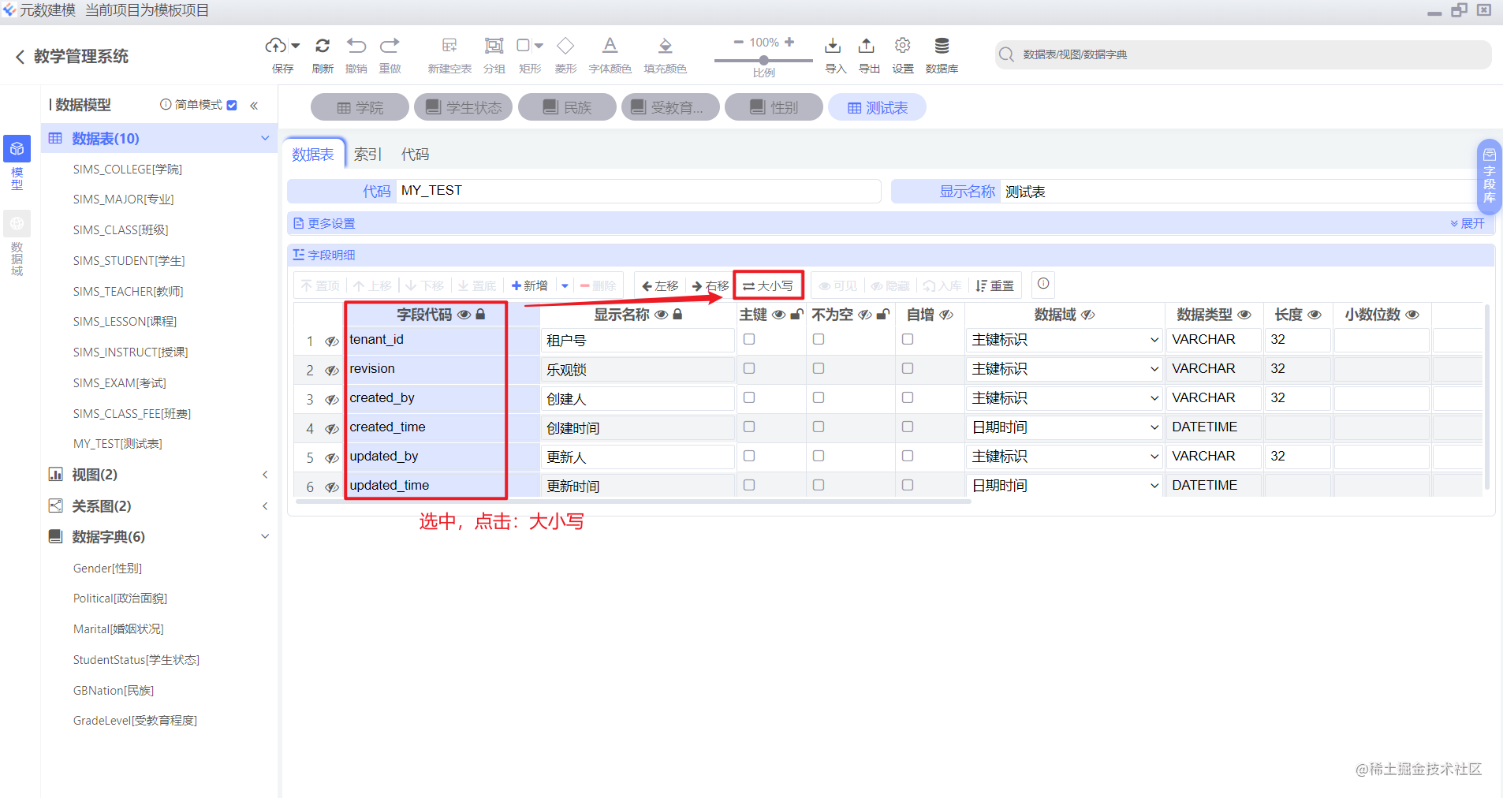This screenshot has height=798, width=1503.
Task: Click the 左移 move left button
Action: tap(660, 285)
